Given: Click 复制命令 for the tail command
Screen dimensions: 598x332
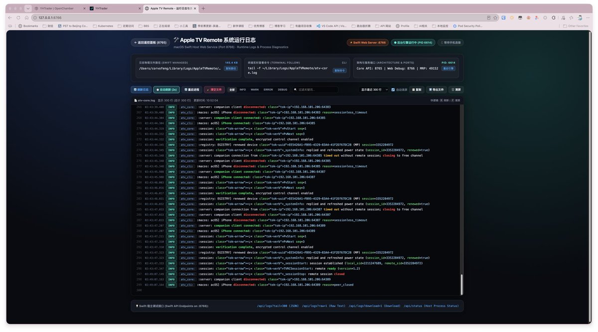Looking at the screenshot, I should coord(339,70).
